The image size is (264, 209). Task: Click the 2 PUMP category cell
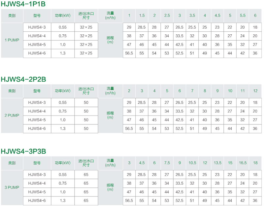coord(12,115)
